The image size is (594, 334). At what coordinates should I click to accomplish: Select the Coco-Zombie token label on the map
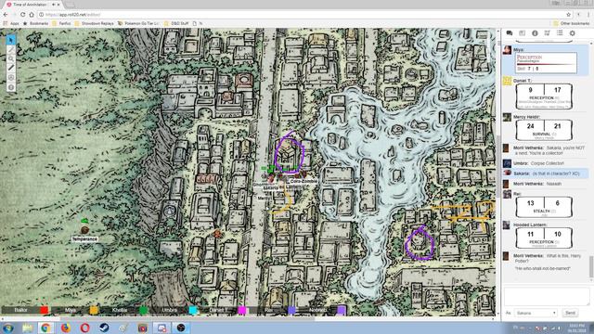tap(303, 182)
